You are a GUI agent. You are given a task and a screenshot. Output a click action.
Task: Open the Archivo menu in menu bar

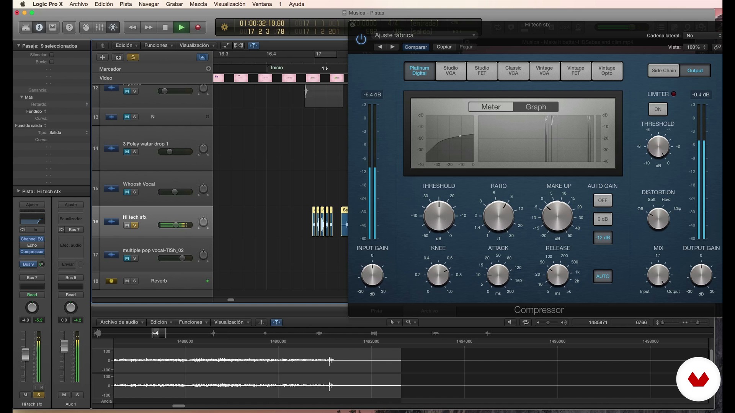coord(78,4)
